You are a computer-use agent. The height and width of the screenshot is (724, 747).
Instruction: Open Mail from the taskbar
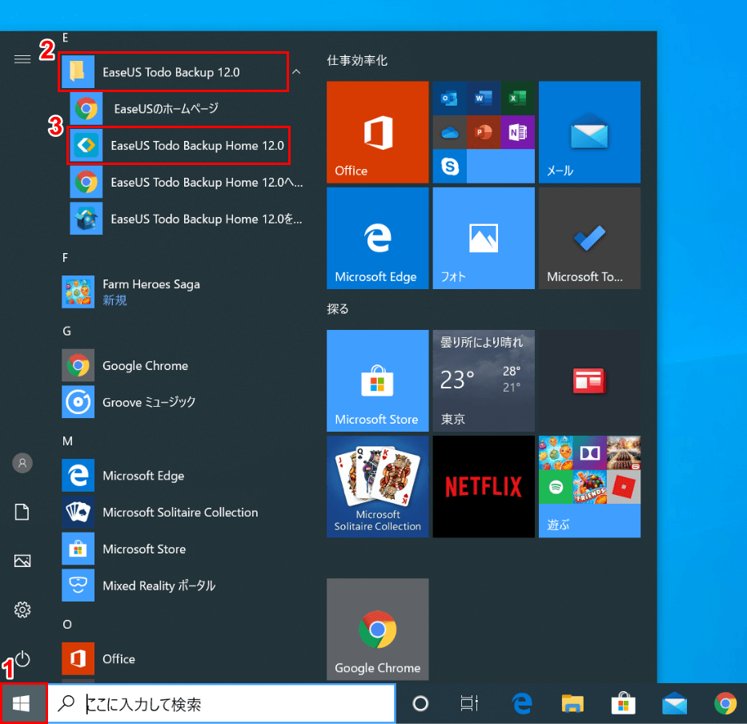point(674,703)
